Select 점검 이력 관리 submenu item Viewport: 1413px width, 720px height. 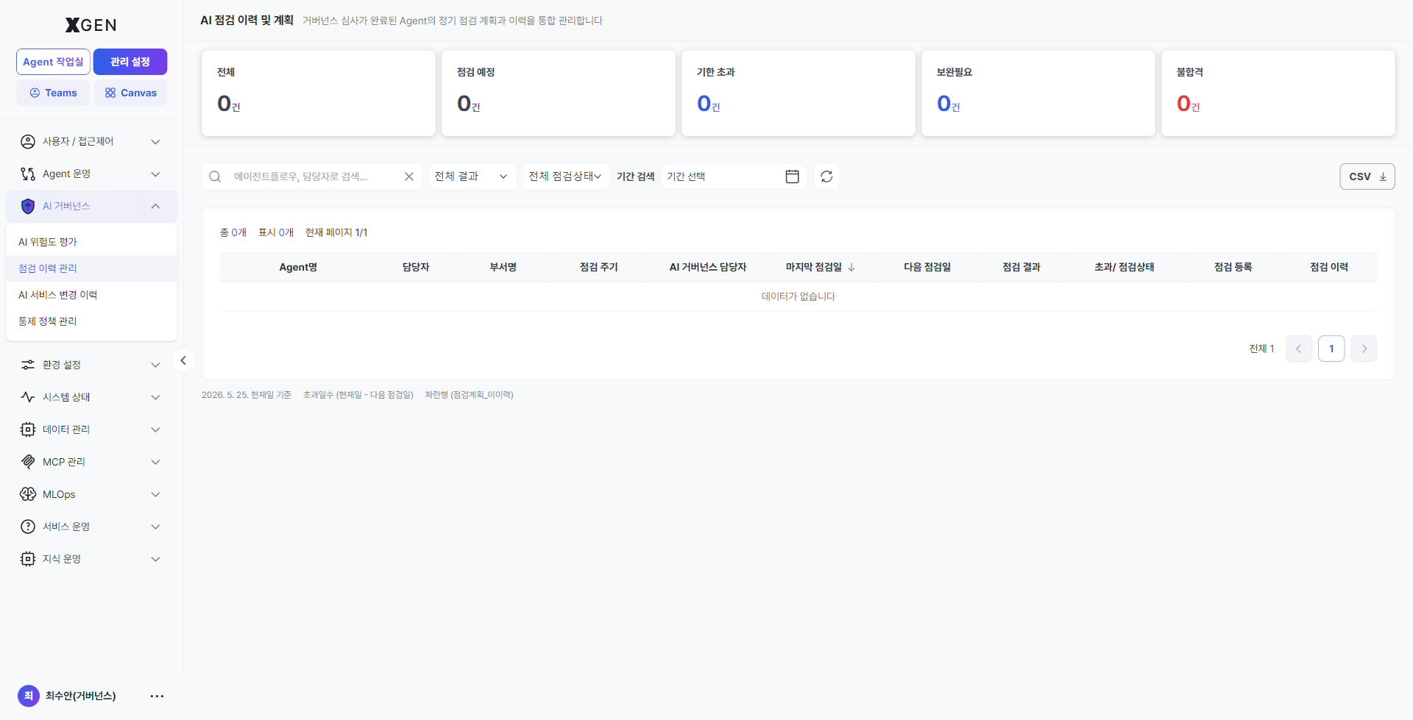(x=91, y=268)
